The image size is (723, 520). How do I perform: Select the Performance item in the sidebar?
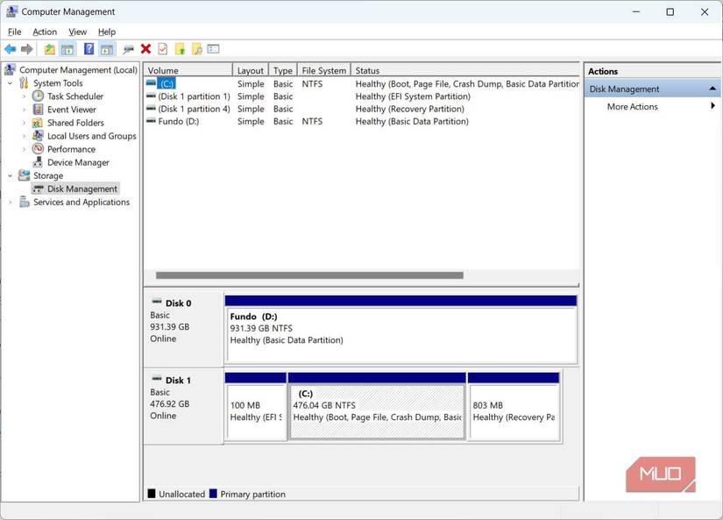click(72, 149)
